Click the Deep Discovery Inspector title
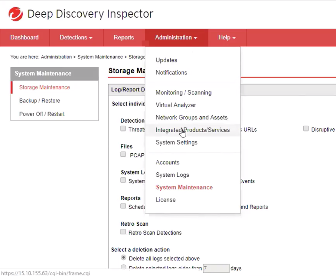The height and width of the screenshot is (276, 336). pyautogui.click(x=90, y=14)
